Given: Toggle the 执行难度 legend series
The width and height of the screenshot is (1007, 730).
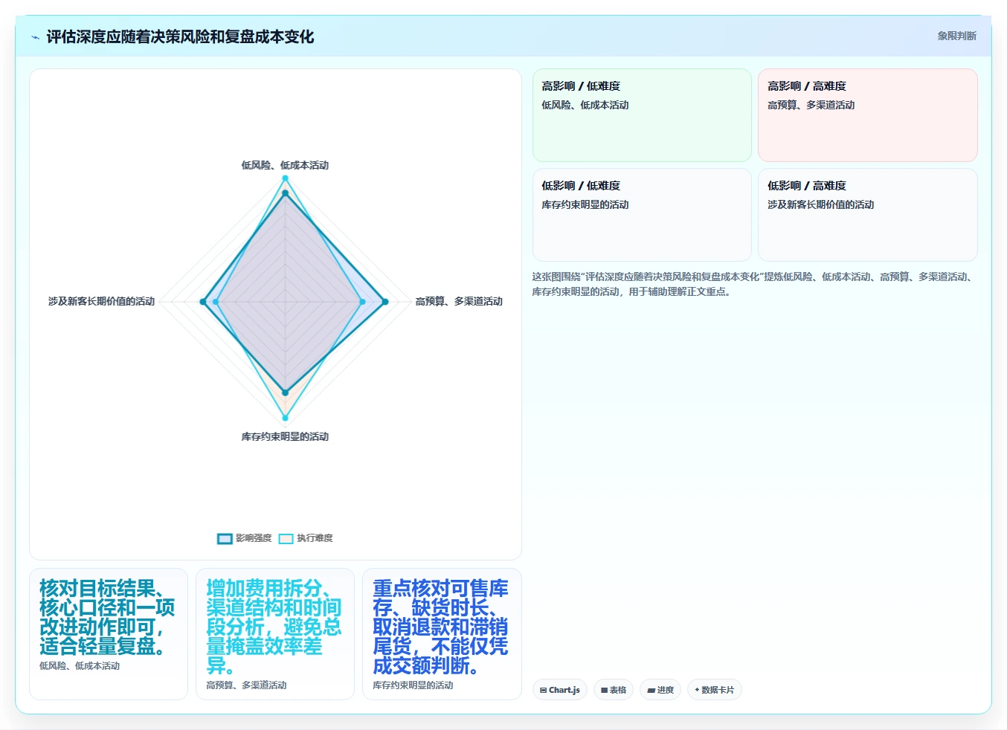Looking at the screenshot, I should click(306, 538).
